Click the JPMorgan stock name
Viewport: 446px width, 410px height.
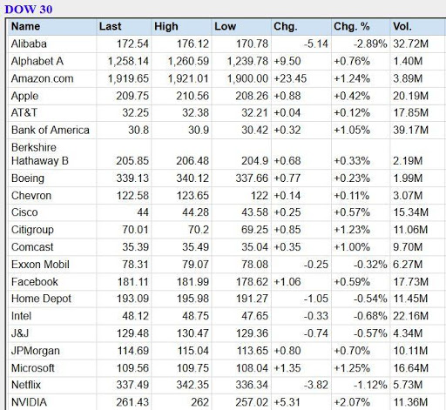pyautogui.click(x=36, y=351)
